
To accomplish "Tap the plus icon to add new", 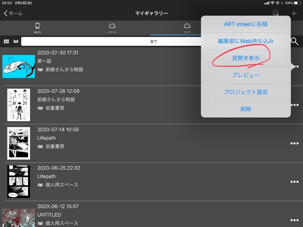I will click(x=294, y=13).
